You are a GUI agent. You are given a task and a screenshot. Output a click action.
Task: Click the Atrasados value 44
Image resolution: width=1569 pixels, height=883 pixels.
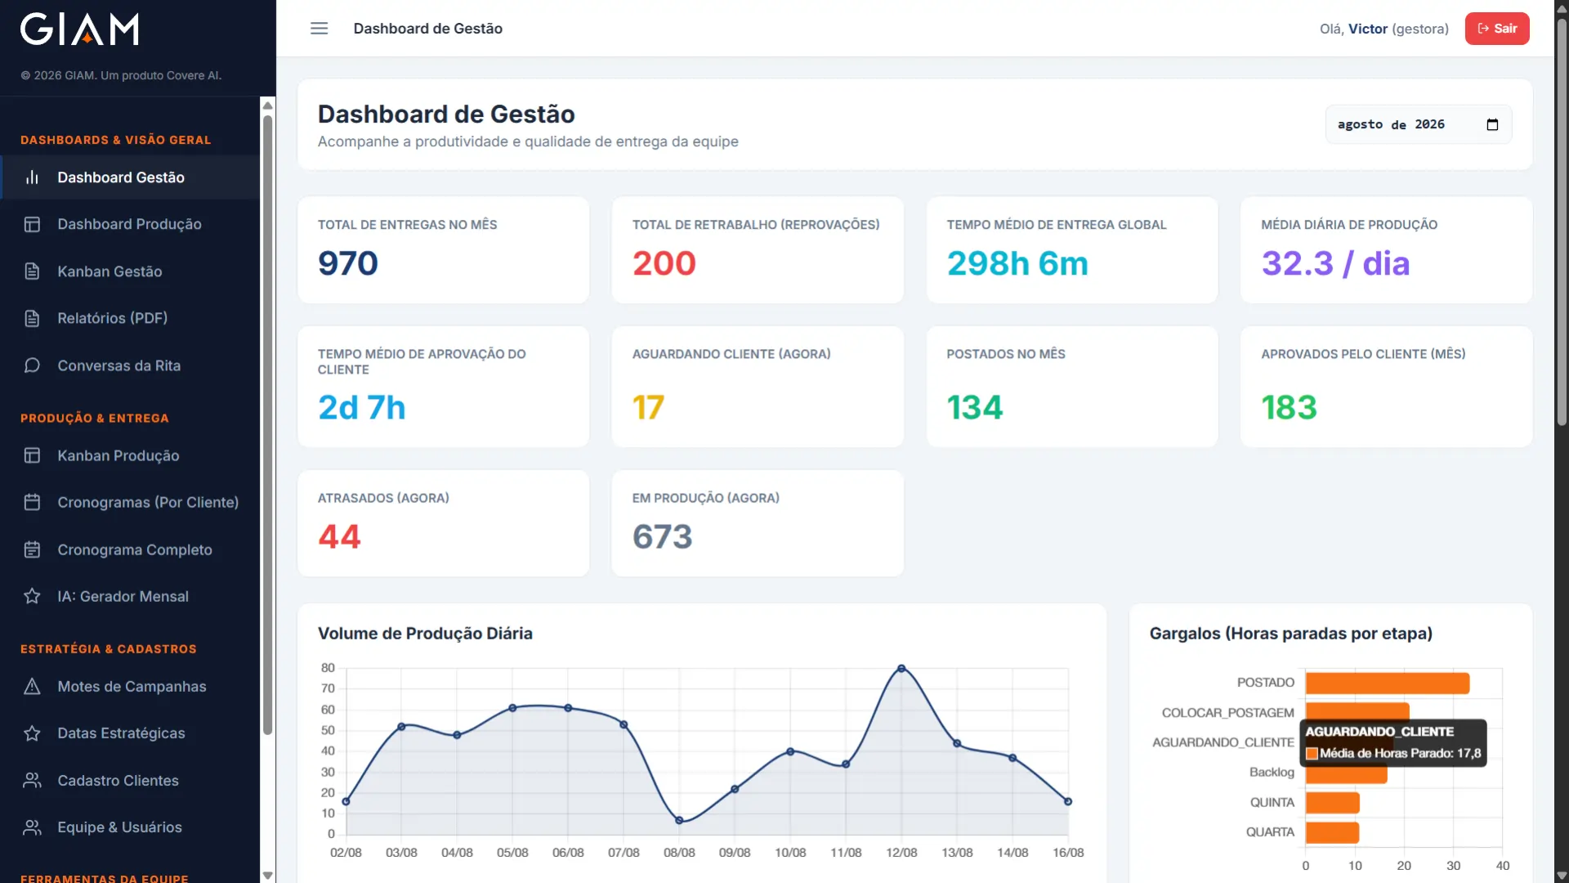(339, 536)
